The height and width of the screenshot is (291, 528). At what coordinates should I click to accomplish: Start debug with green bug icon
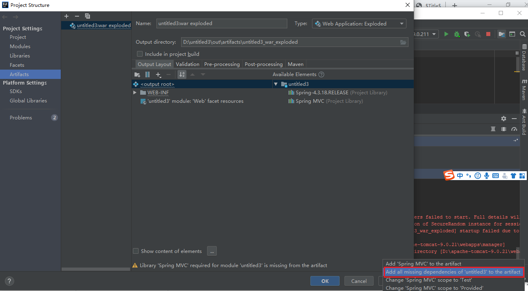tap(457, 34)
